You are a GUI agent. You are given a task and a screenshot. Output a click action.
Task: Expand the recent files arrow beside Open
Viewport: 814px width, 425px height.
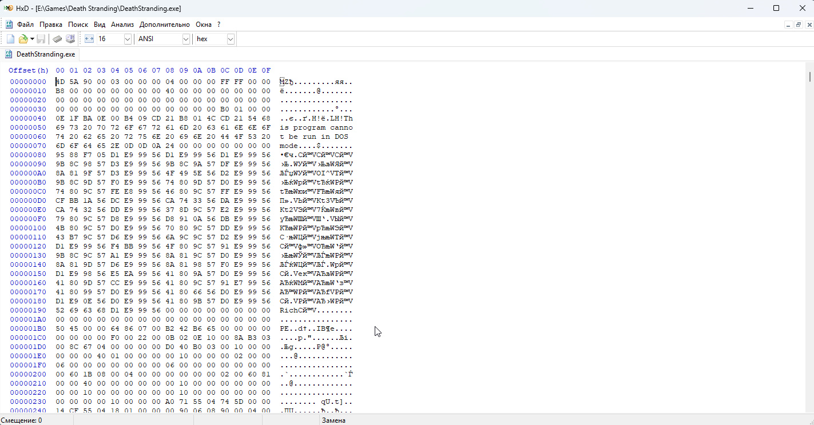(32, 39)
